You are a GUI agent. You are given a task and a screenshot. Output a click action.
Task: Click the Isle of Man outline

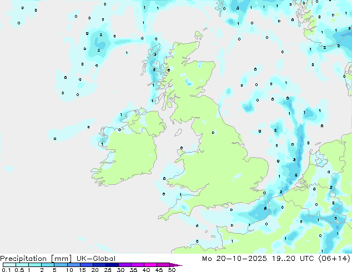click(178, 133)
